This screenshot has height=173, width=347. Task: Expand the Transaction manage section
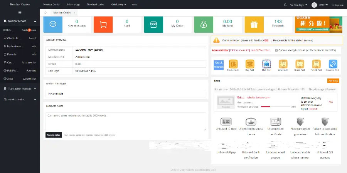(35, 89)
